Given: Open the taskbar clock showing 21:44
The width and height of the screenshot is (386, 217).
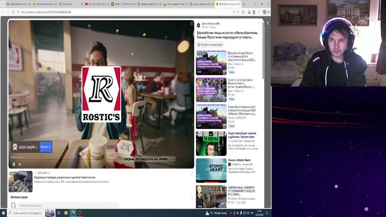Looking at the screenshot, I should (260, 213).
